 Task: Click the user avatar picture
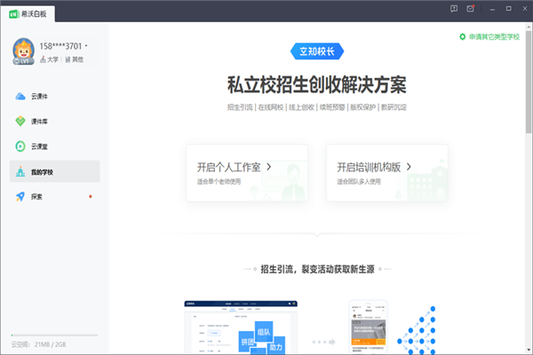click(23, 51)
